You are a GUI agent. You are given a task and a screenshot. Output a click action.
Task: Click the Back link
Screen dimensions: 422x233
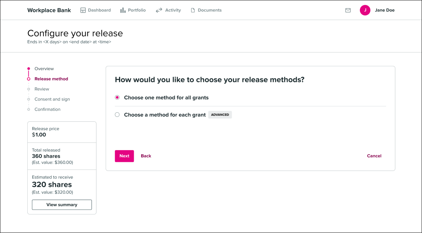146,156
